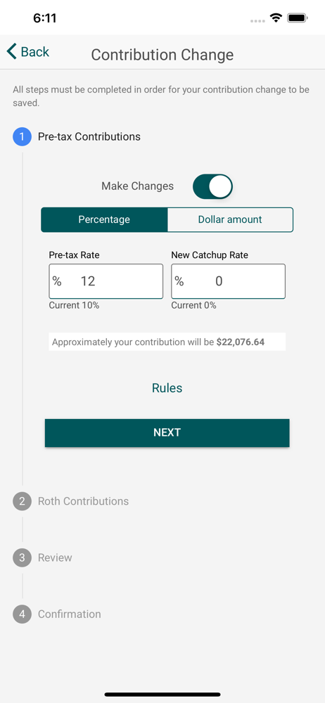Viewport: 325px width, 703px height.
Task: Go back using the Back label
Action: tap(35, 52)
